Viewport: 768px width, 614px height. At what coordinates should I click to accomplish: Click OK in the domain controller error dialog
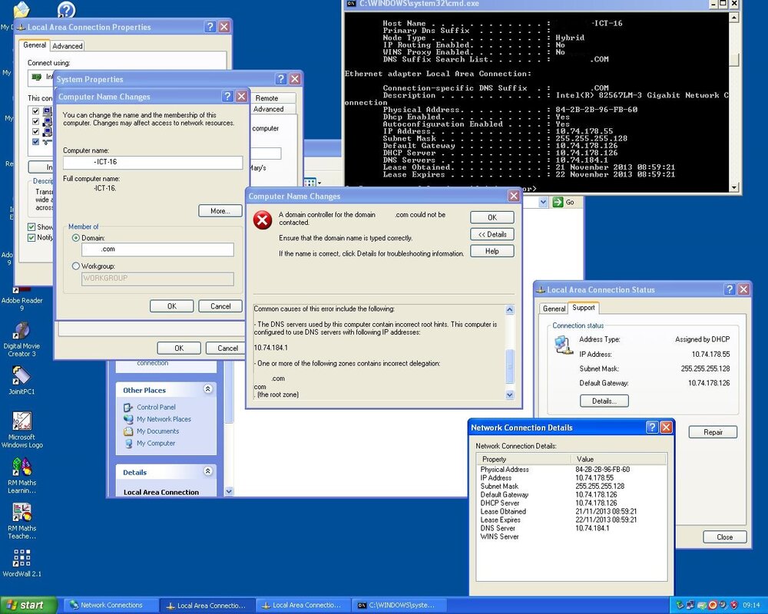(492, 217)
